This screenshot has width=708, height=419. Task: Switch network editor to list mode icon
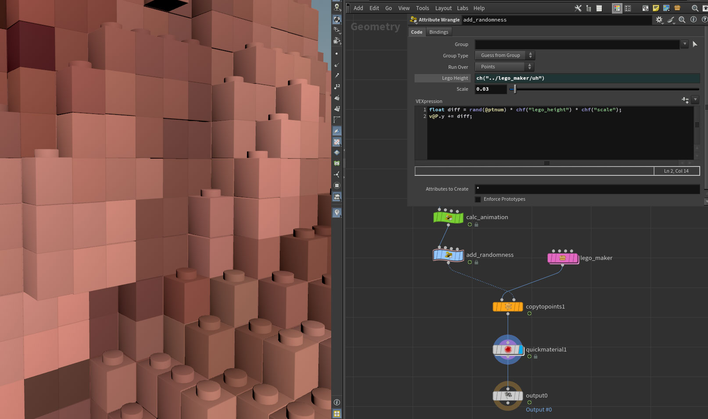[x=599, y=8]
